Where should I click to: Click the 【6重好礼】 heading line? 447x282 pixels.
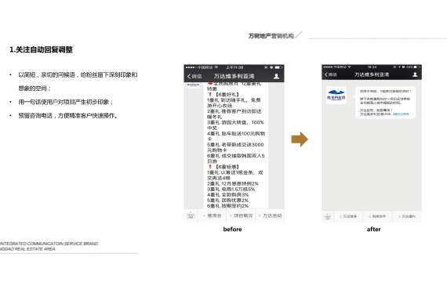click(224, 94)
